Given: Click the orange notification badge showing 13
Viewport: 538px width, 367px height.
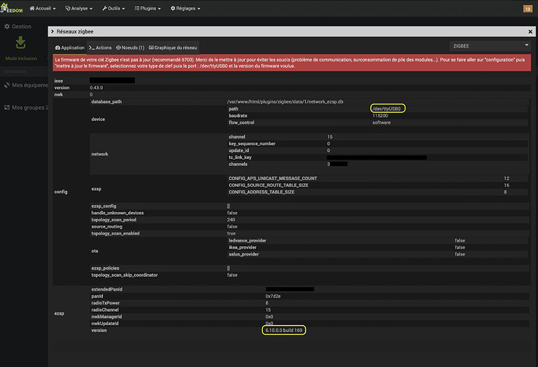Looking at the screenshot, I should (527, 8).
